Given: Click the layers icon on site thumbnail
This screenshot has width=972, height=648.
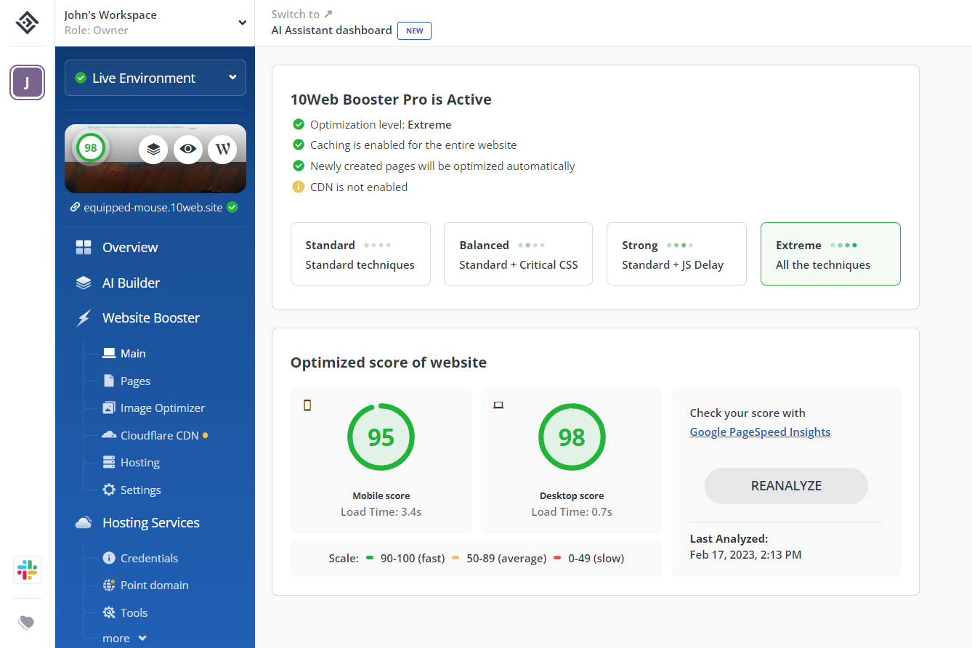Looking at the screenshot, I should point(153,149).
